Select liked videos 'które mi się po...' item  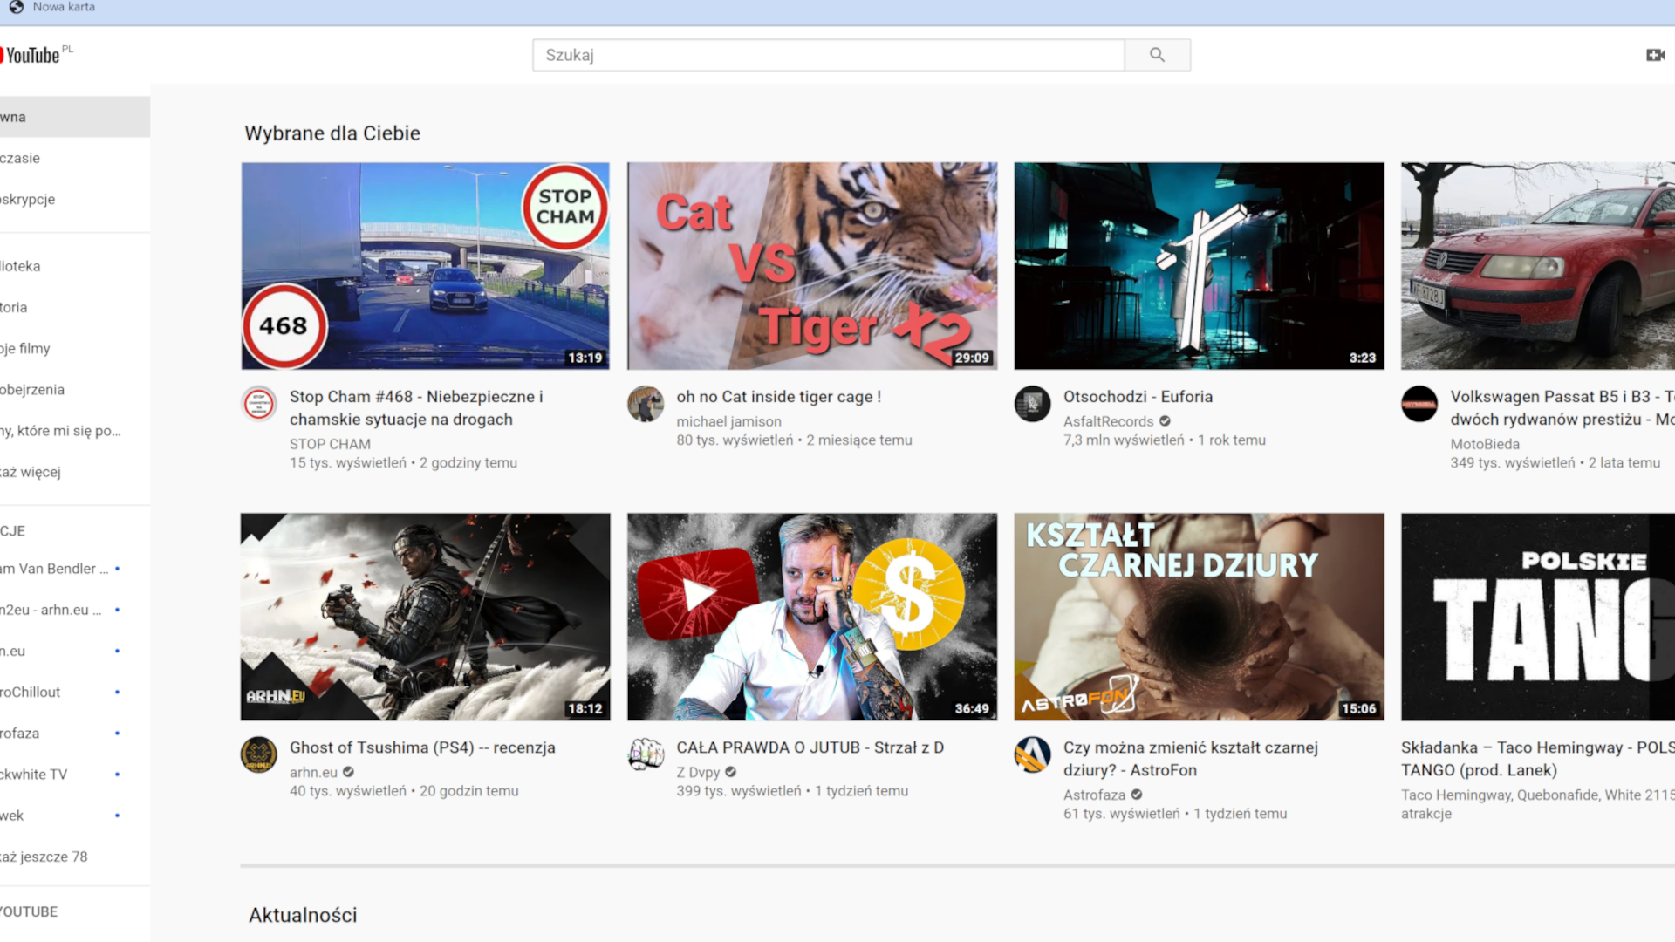coord(75,430)
